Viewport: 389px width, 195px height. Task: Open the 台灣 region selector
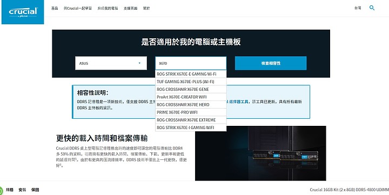pyautogui.click(x=358, y=8)
